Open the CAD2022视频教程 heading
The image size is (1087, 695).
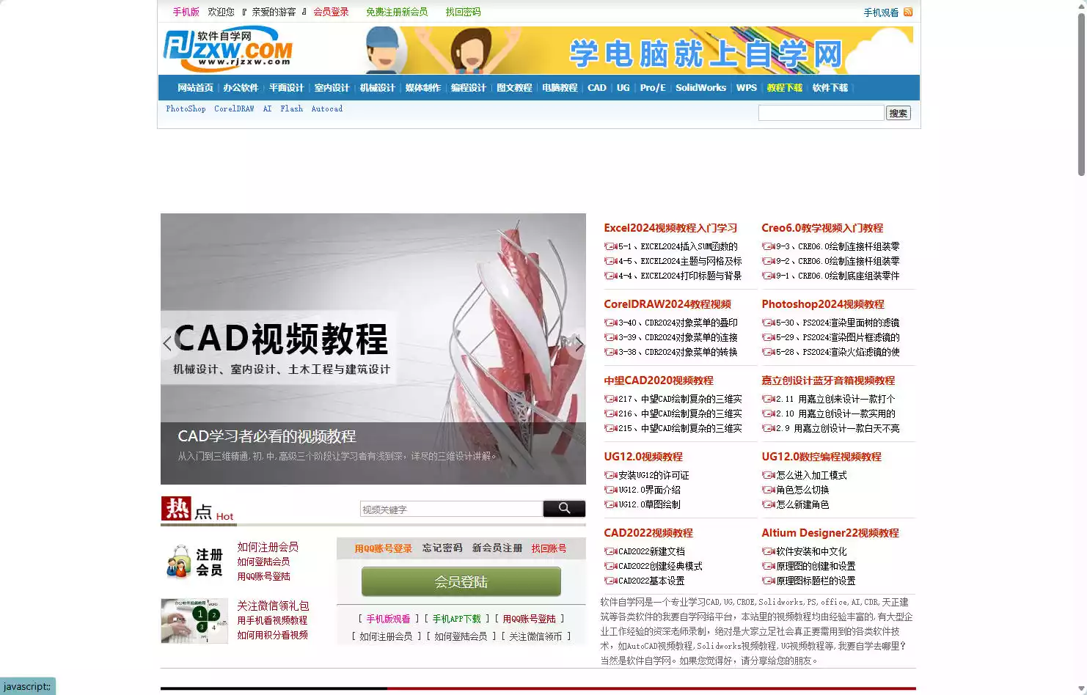648,533
